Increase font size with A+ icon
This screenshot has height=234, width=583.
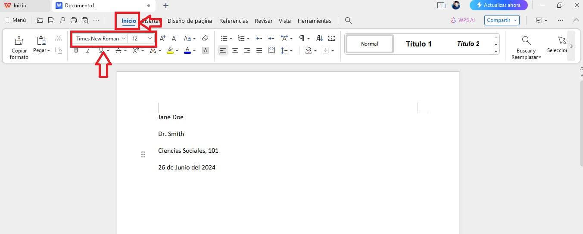click(x=163, y=38)
